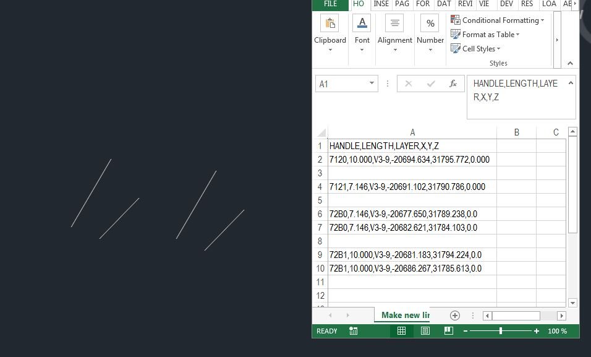Select header cell HANDLE,LENGTH,LAYER,X,Y,Z
Image resolution: width=591 pixels, height=357 pixels.
coord(412,146)
